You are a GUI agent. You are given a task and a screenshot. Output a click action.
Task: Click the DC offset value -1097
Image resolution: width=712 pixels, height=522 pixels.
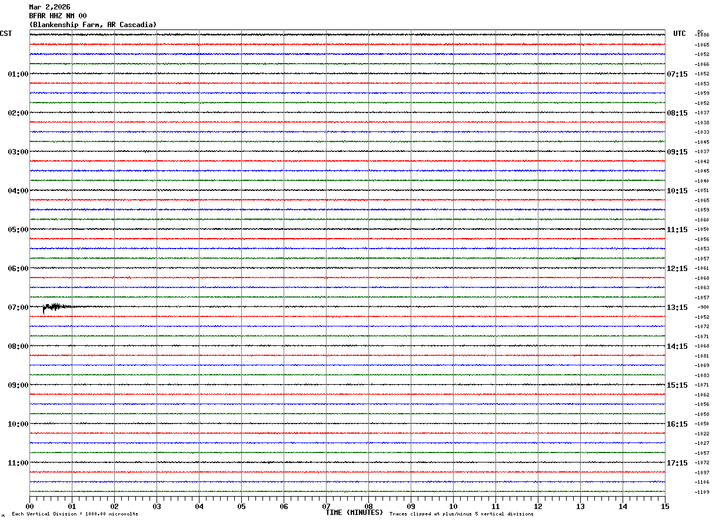coord(702,473)
